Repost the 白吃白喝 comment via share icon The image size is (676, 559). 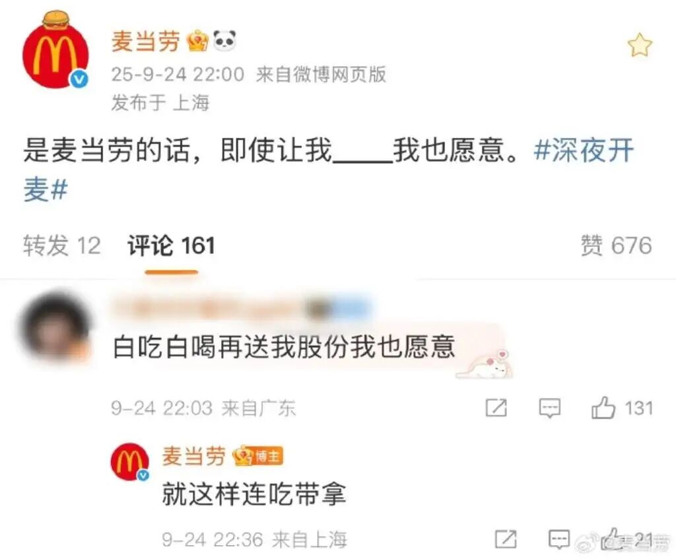point(496,408)
